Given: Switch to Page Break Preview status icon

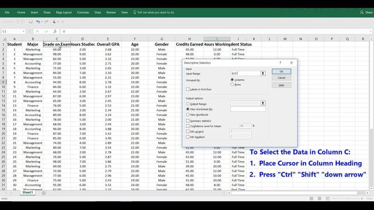Looking at the screenshot, I should [x=327, y=198].
